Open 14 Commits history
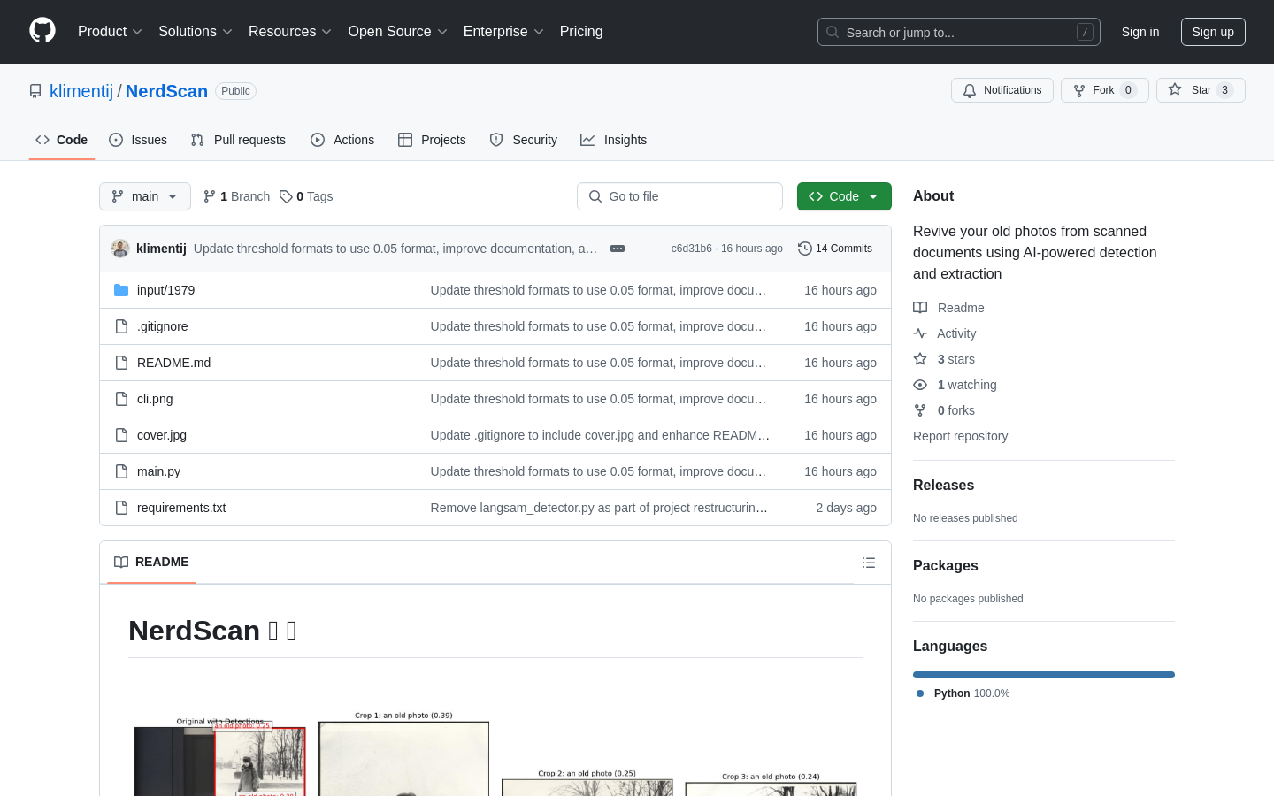The image size is (1274, 796). [x=835, y=249]
